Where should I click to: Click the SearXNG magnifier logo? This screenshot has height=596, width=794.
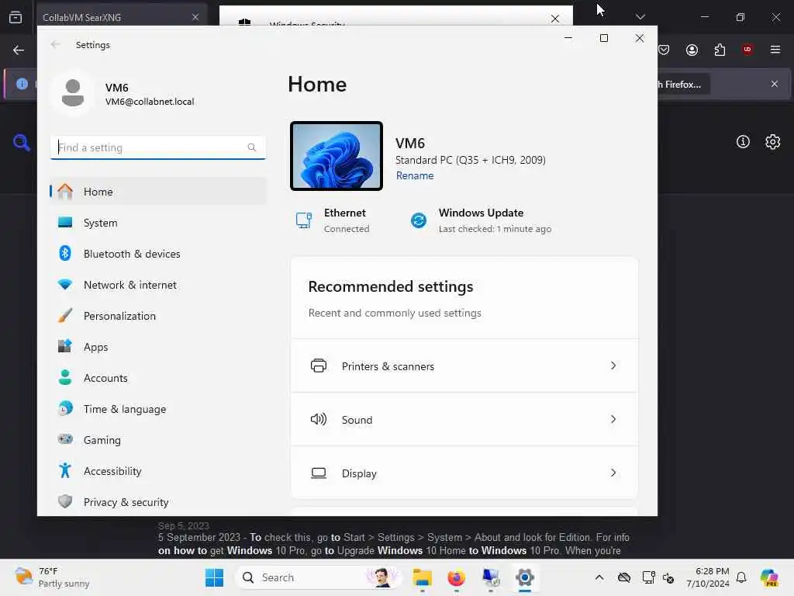22,143
